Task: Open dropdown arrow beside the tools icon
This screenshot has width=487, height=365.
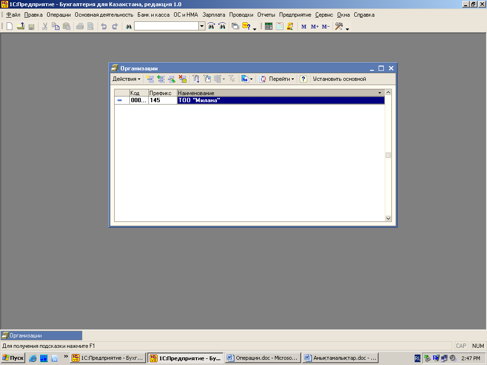Action: click(x=347, y=29)
